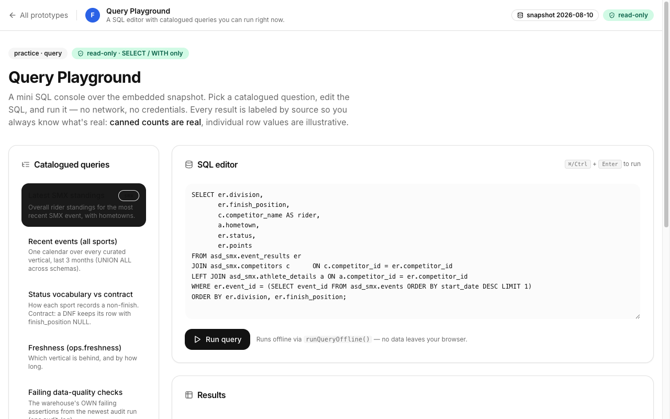The height and width of the screenshot is (419, 670).
Task: Click the SQL editor database icon
Action: click(x=189, y=164)
